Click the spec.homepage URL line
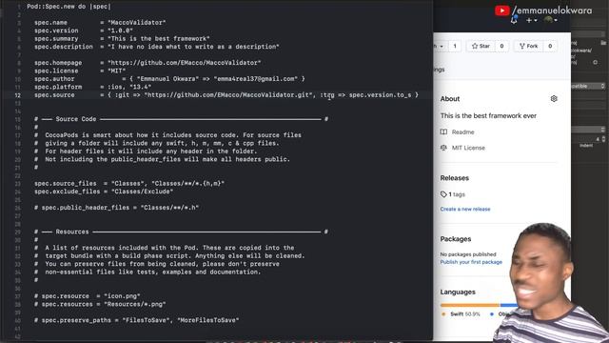The height and width of the screenshot is (343, 609). (x=147, y=63)
